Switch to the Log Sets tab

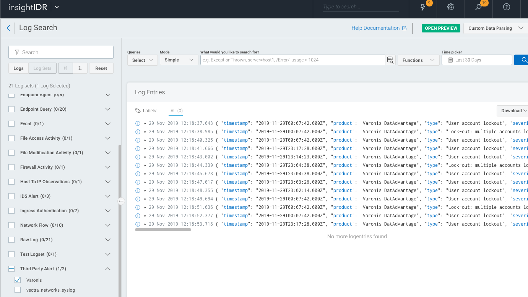(x=42, y=68)
